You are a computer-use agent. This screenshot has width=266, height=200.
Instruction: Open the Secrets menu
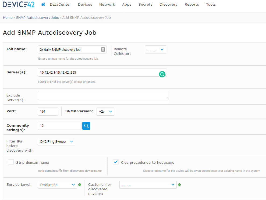(x=146, y=4)
